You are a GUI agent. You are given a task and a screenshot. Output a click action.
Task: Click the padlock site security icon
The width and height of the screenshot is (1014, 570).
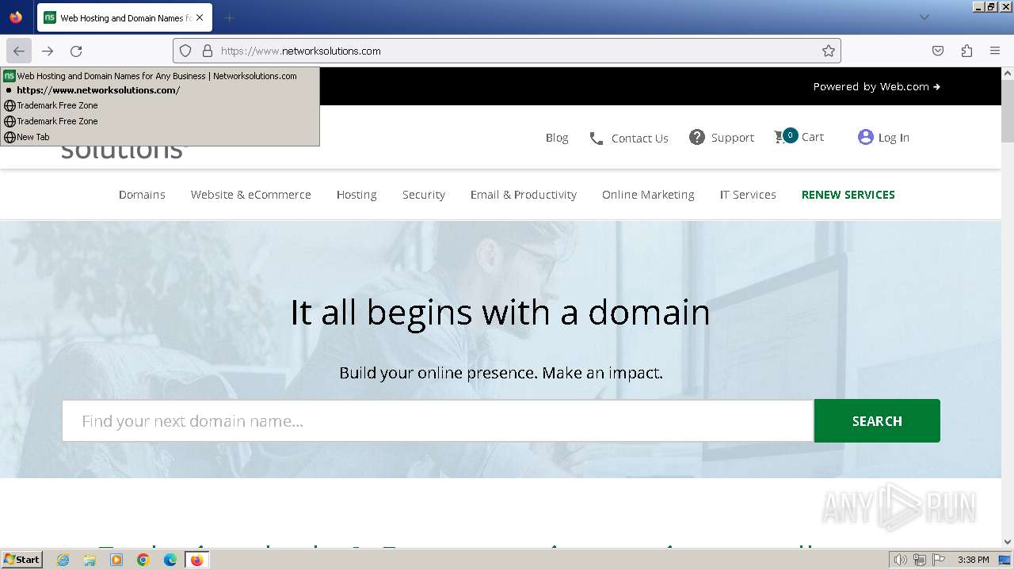(x=208, y=51)
